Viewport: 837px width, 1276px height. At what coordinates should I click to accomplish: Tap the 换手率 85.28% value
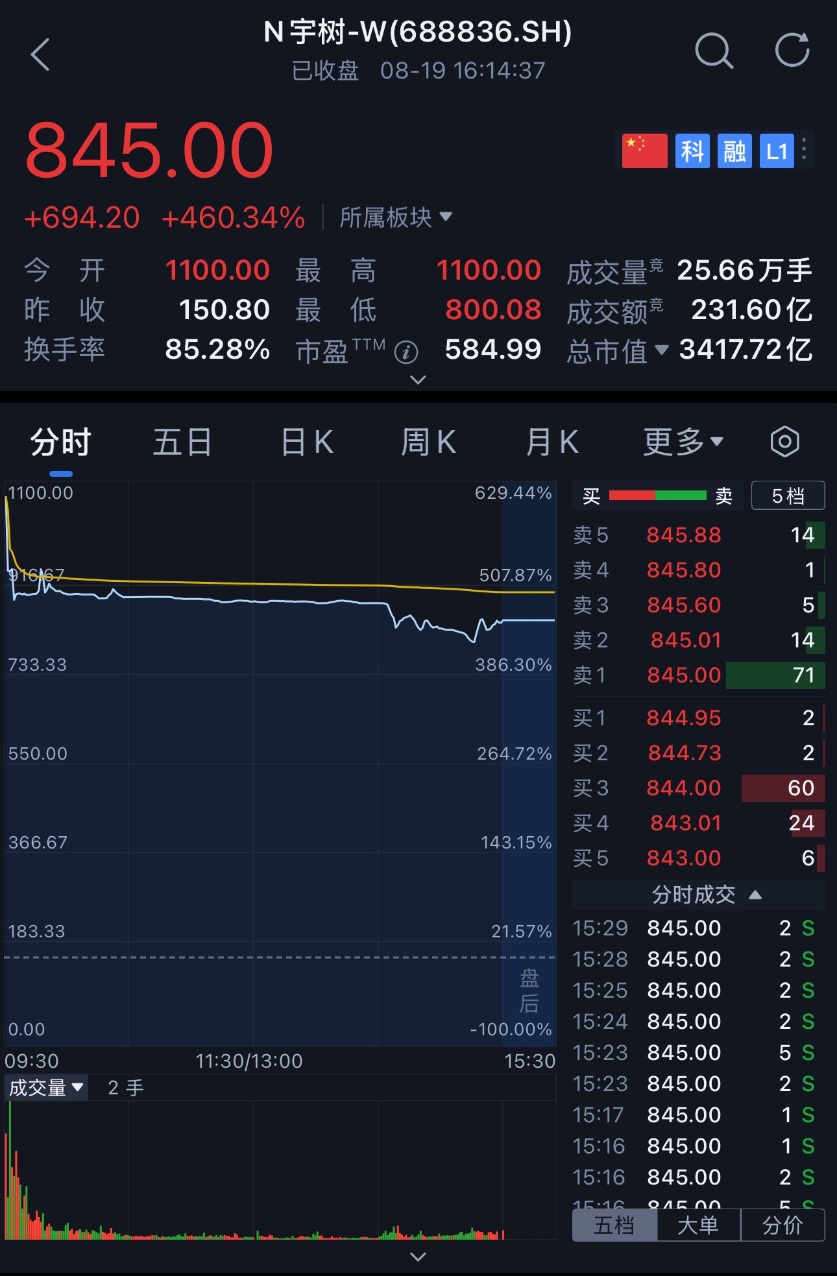(217, 350)
